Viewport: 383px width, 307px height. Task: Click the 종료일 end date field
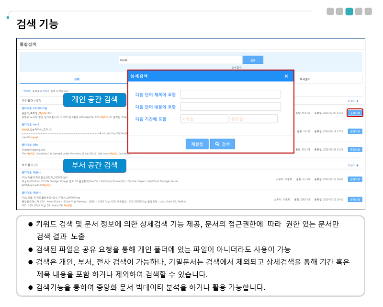tap(253, 119)
